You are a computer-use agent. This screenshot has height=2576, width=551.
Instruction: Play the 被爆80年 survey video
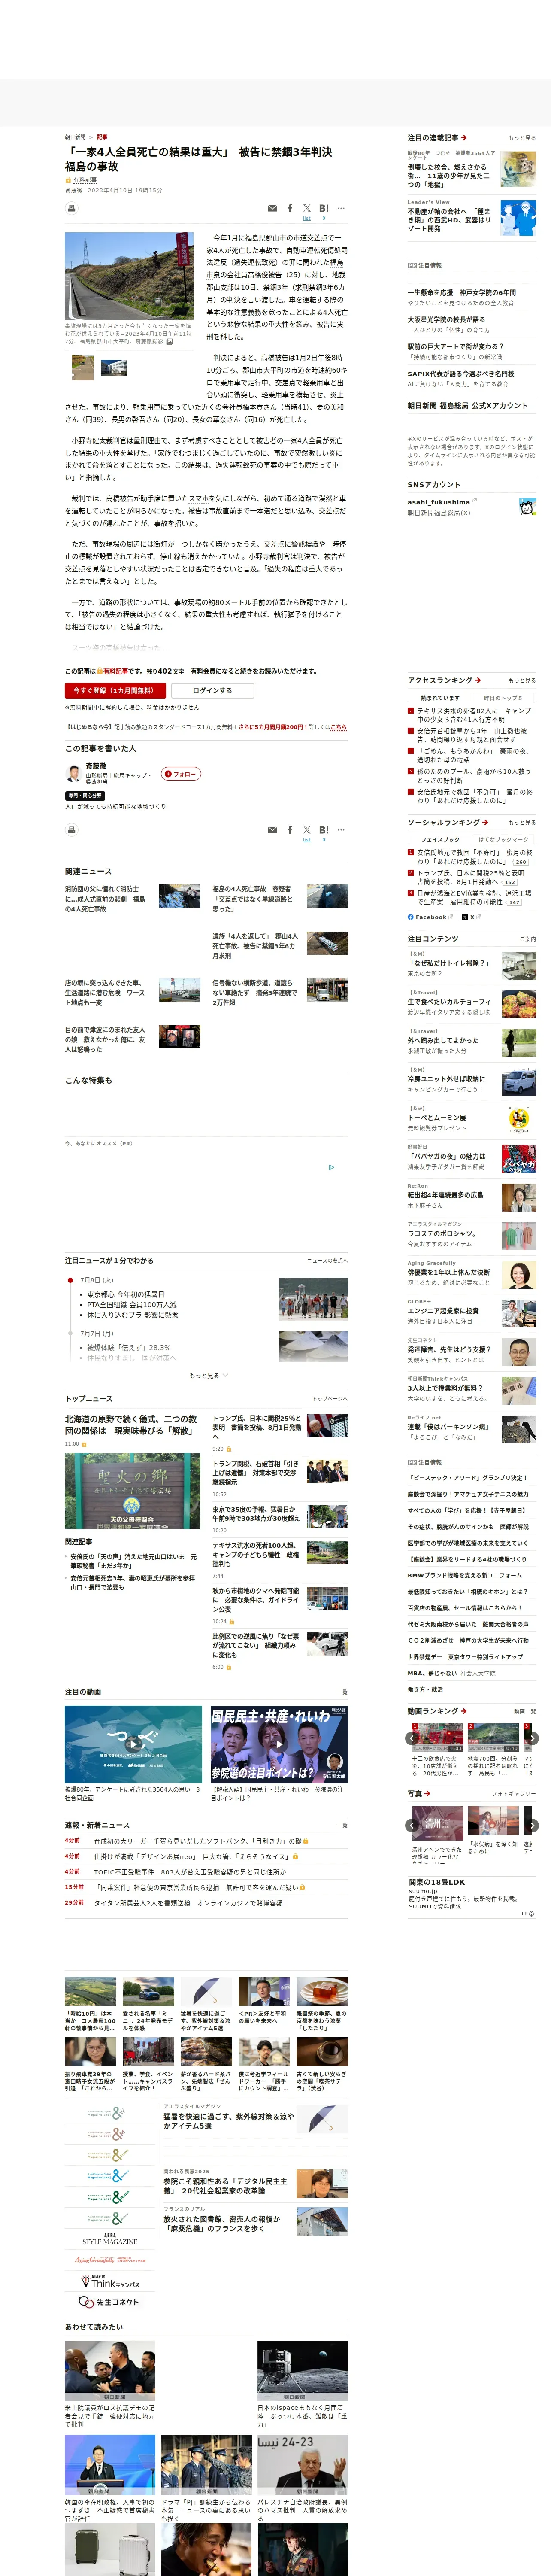pyautogui.click(x=134, y=1743)
